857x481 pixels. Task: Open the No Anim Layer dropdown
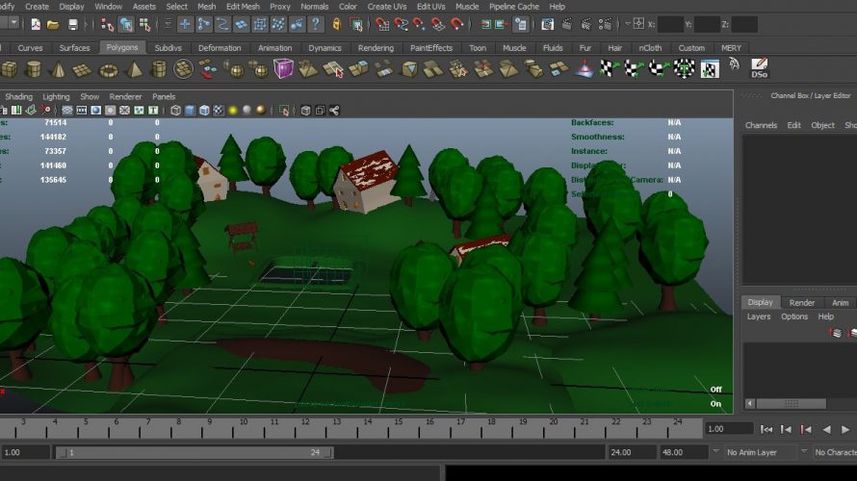(x=760, y=452)
